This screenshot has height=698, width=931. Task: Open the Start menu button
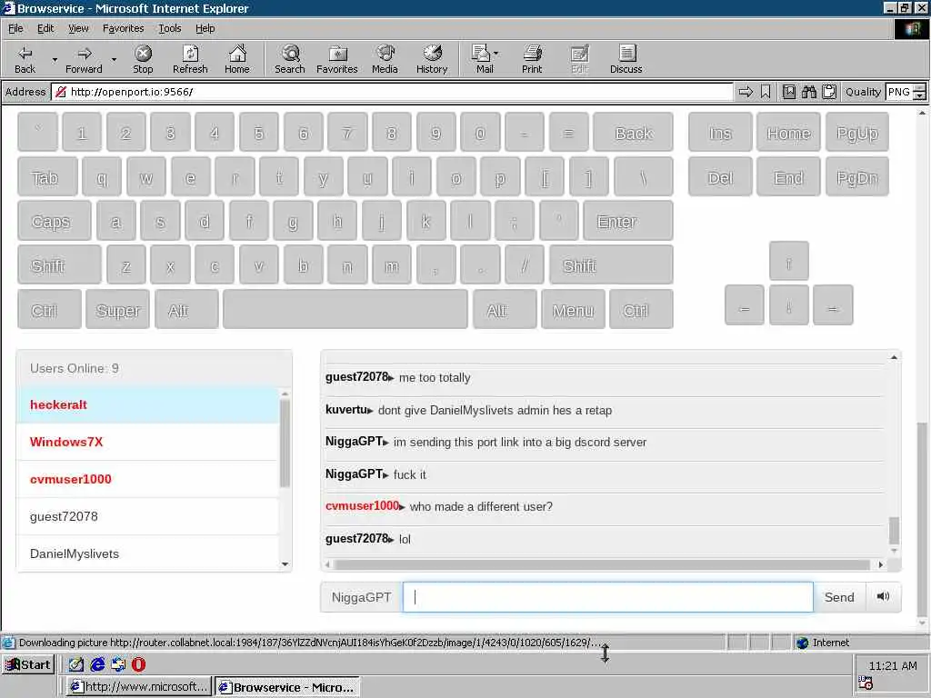pyautogui.click(x=28, y=664)
